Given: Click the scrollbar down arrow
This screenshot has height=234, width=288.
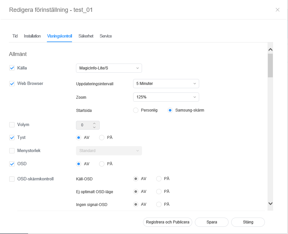Looking at the screenshot, I should pos(270,204).
